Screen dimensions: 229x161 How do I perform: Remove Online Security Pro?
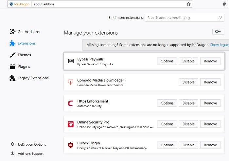coord(210,124)
